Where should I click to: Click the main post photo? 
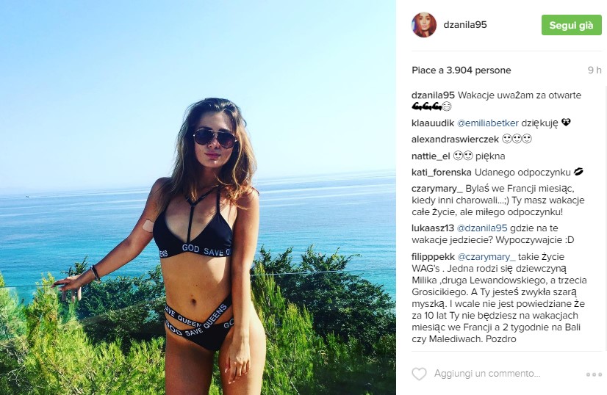click(x=198, y=197)
